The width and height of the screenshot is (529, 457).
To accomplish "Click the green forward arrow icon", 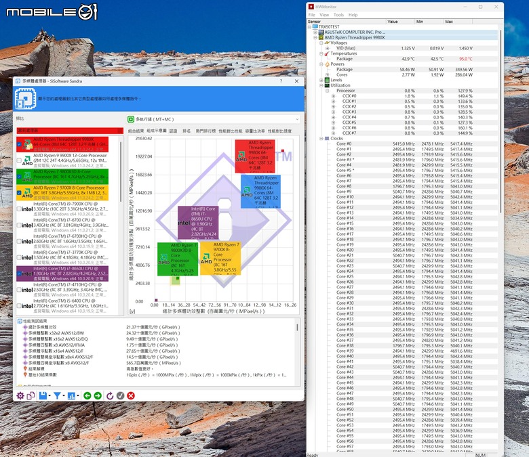I will pos(98,395).
